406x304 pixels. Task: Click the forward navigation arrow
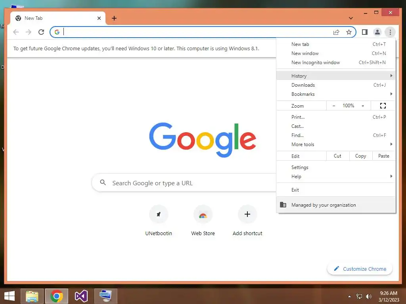[x=29, y=32]
